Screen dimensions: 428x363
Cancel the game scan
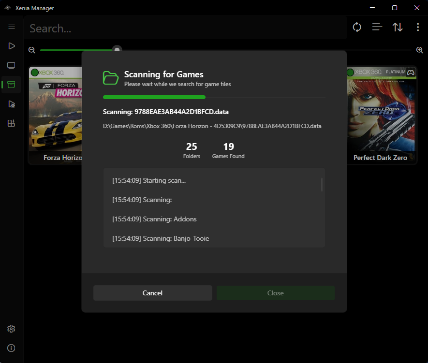tap(153, 293)
